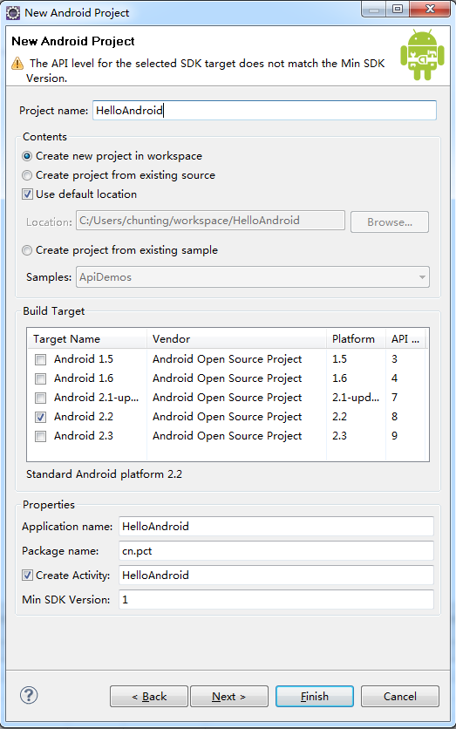456x729 pixels.
Task: Check the Android 1.5 target checkbox
Action: click(x=41, y=359)
